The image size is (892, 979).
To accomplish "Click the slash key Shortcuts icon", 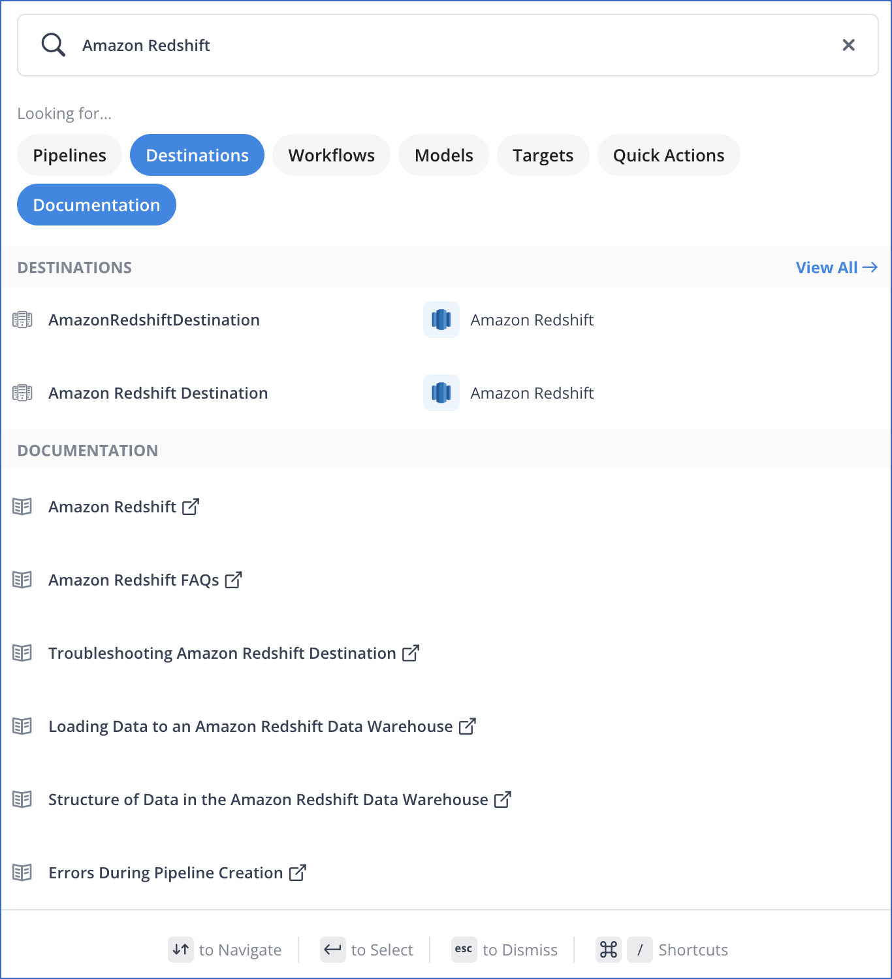I will click(x=640, y=950).
